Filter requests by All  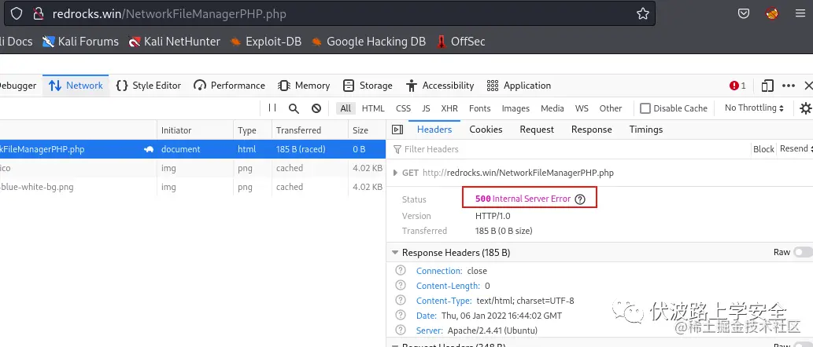point(346,108)
